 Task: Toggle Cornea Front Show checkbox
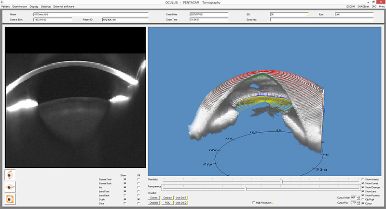pyautogui.click(x=125, y=179)
